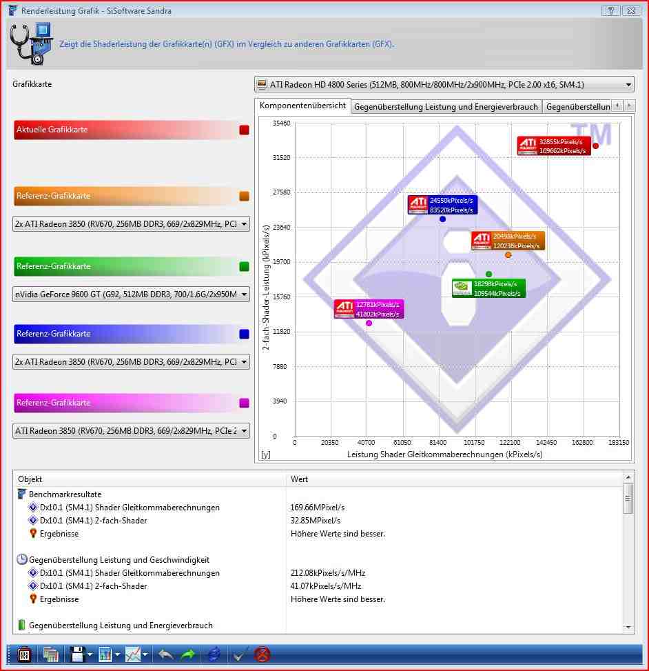Open the save icon's dropdown arrow
649x671 pixels.
pyautogui.click(x=90, y=654)
